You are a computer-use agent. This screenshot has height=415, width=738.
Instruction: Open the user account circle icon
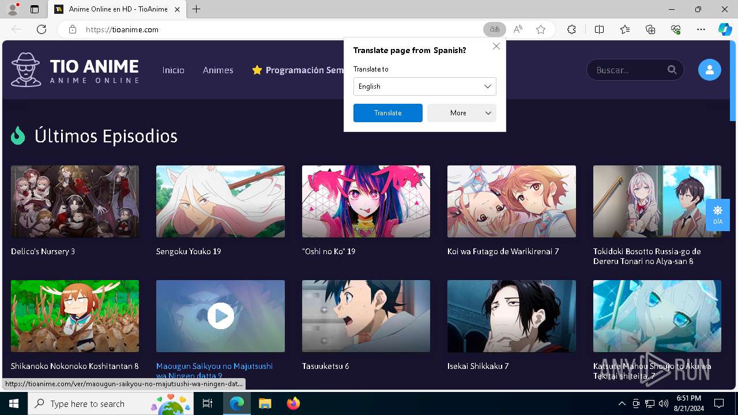710,70
